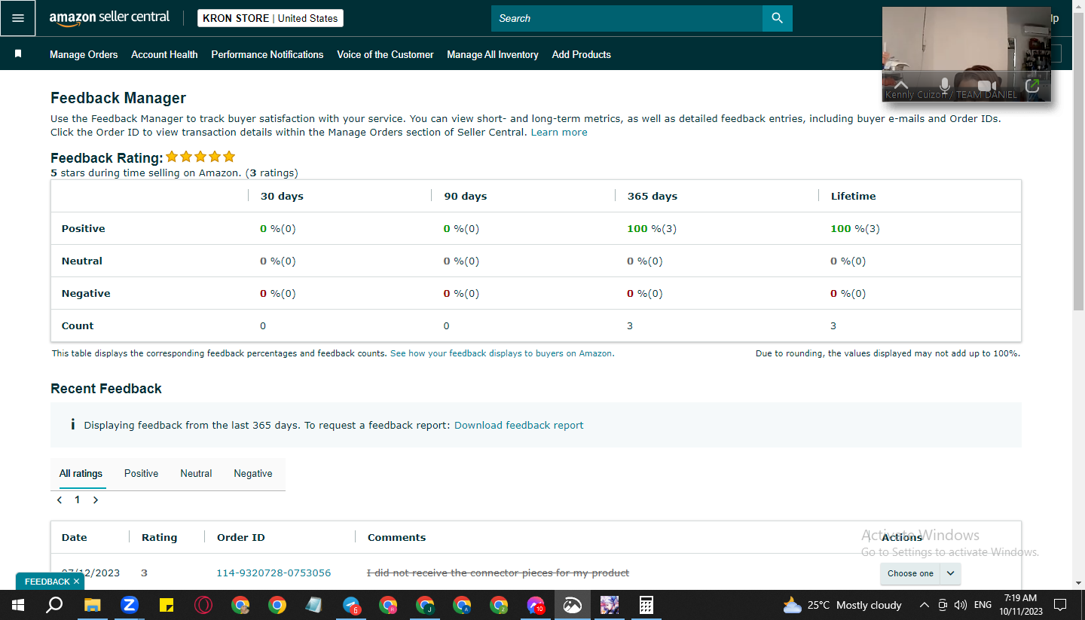Click the 100 %(3) value under Lifetime
This screenshot has width=1085, height=620.
855,229
